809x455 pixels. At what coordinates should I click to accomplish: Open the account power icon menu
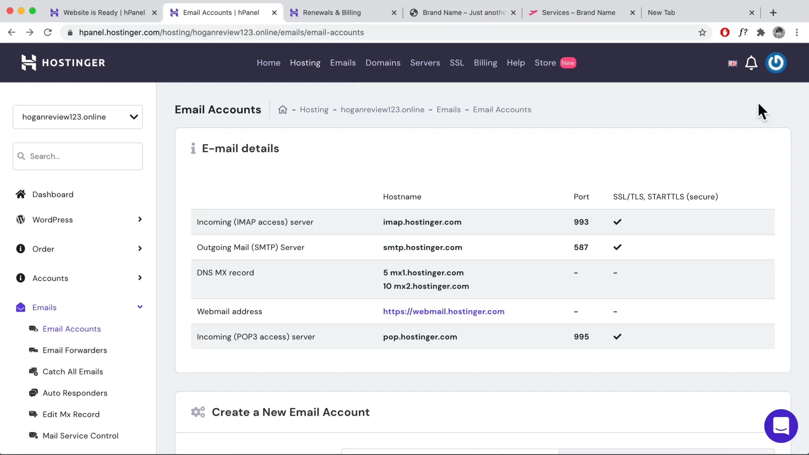tap(776, 63)
